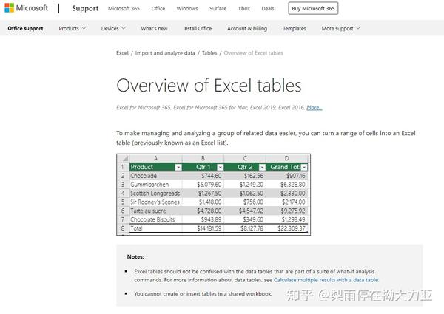Click the Overview of Excel tables heading

[x=209, y=86]
